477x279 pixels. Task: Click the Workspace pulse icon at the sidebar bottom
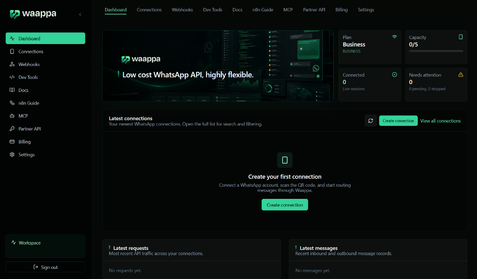pyautogui.click(x=14, y=242)
